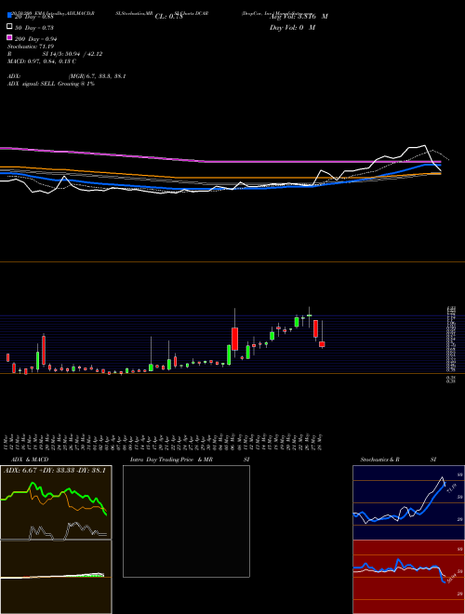Open the blue Stochastics panel chart
465x614 pixels.
coord(408,502)
